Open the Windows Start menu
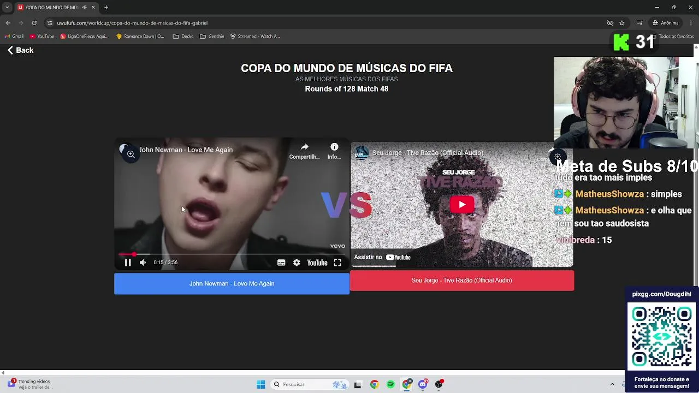This screenshot has width=699, height=393. tap(260, 385)
